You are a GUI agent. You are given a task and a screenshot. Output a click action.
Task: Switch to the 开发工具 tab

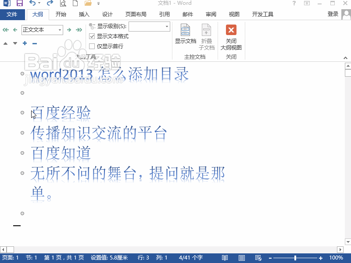point(262,14)
